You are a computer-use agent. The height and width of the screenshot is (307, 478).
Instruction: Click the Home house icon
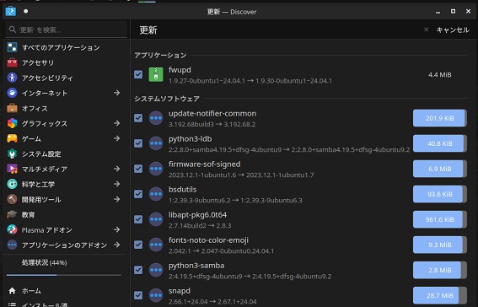(12, 290)
